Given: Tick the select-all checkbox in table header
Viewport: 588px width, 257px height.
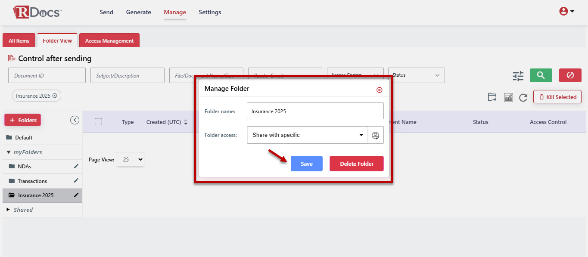Looking at the screenshot, I should [x=98, y=122].
